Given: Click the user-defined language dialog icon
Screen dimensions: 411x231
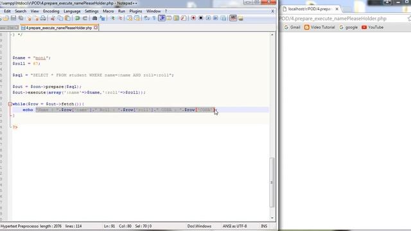Looking at the screenshot, I should tap(169, 18).
